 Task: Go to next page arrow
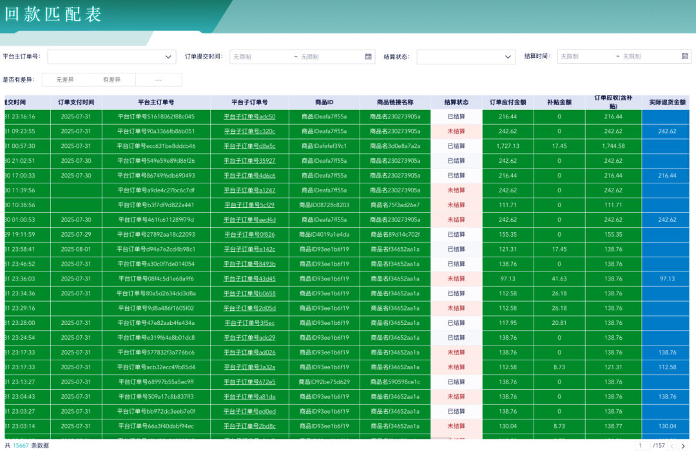(684, 446)
